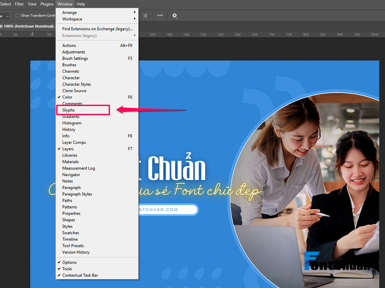Show the Properties panel

coord(97,213)
